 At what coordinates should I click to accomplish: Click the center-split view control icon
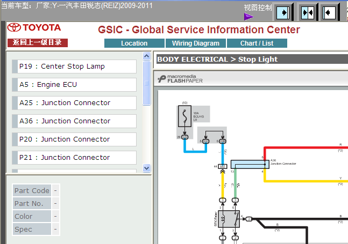pyautogui.click(x=308, y=13)
